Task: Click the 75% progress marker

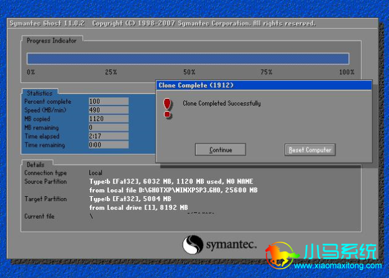Action: pos(266,72)
